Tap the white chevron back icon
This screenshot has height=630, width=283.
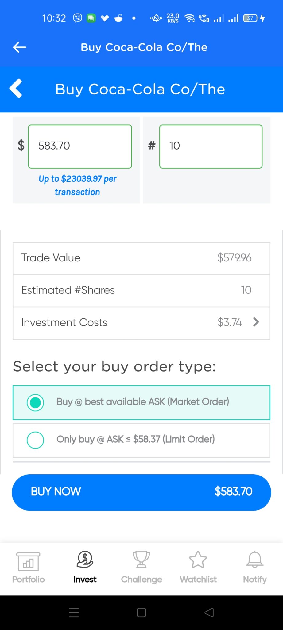click(x=16, y=89)
